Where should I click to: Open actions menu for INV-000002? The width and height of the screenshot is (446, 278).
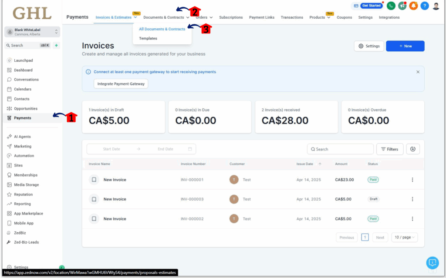click(x=412, y=219)
